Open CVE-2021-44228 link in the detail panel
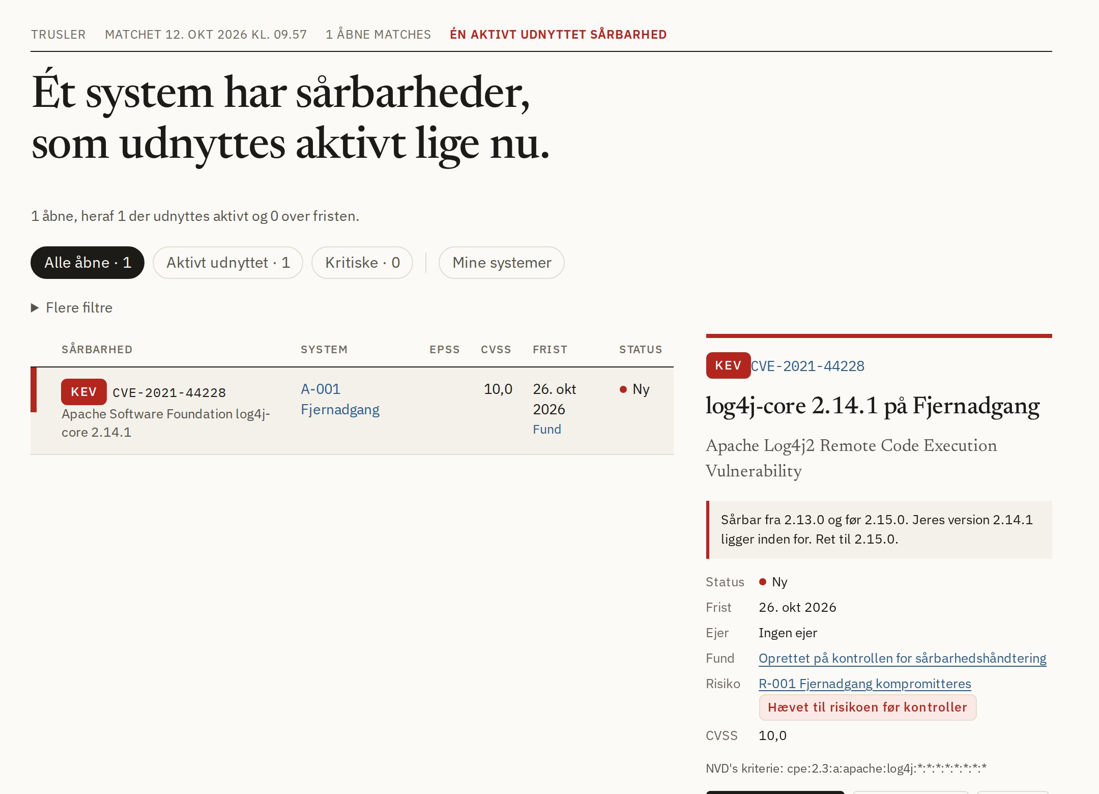The image size is (1099, 794). pyautogui.click(x=807, y=366)
